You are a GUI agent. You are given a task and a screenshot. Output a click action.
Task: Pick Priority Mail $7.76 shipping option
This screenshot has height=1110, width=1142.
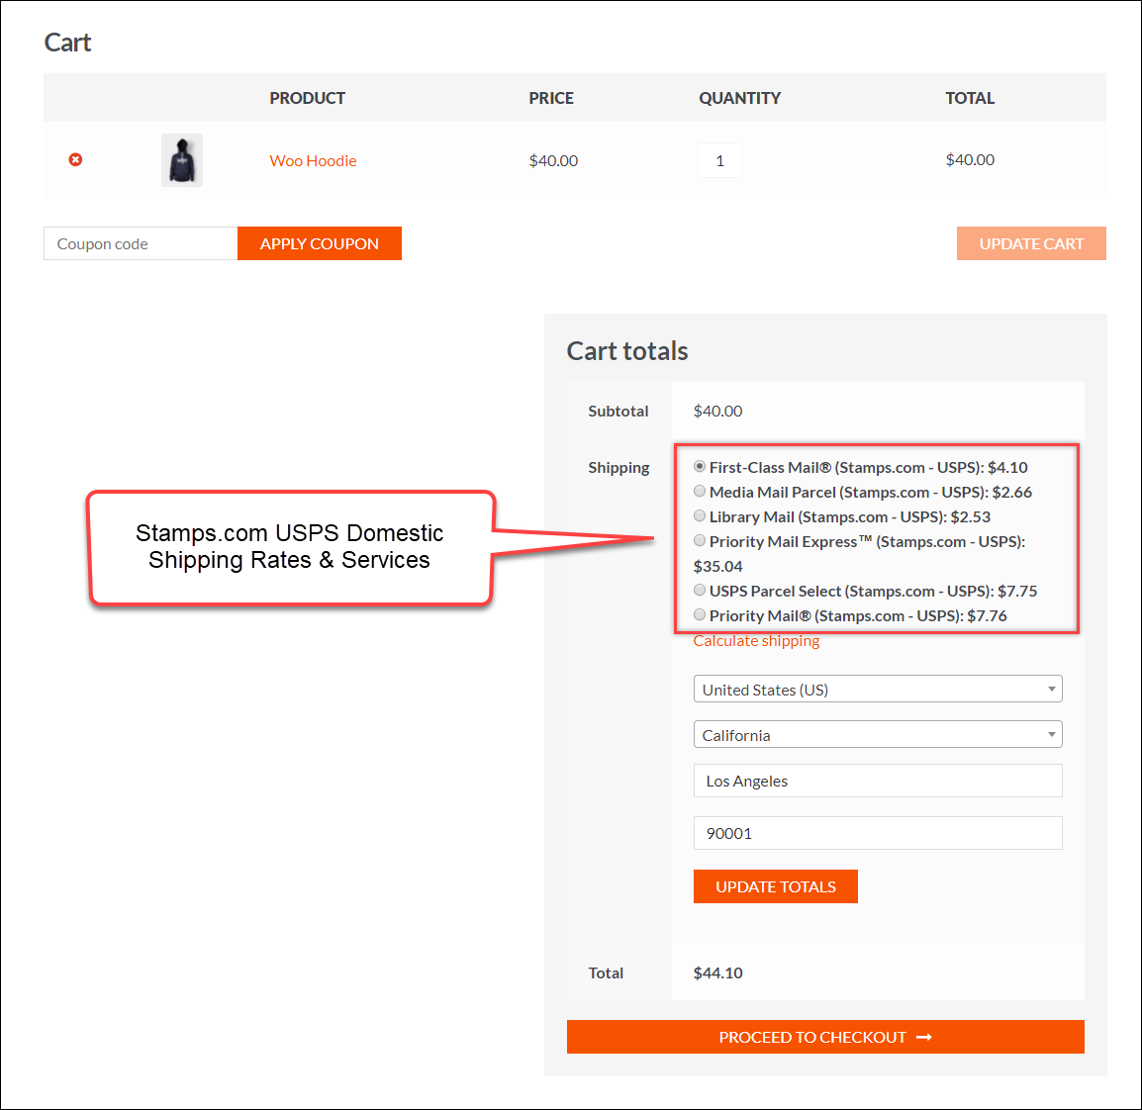tap(700, 615)
